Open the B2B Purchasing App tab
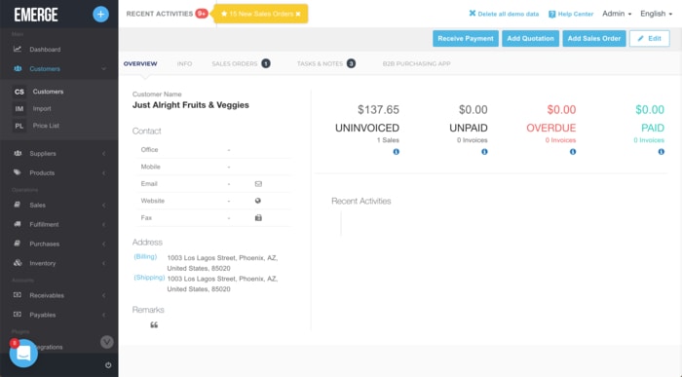The height and width of the screenshot is (377, 682). coord(417,63)
